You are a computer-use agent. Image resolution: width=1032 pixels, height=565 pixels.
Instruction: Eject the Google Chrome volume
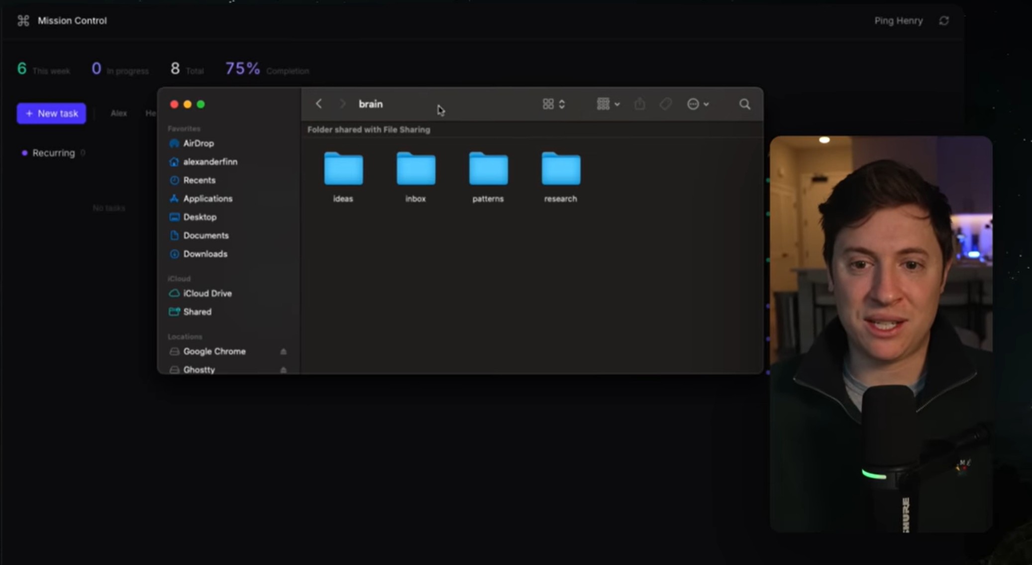point(283,351)
